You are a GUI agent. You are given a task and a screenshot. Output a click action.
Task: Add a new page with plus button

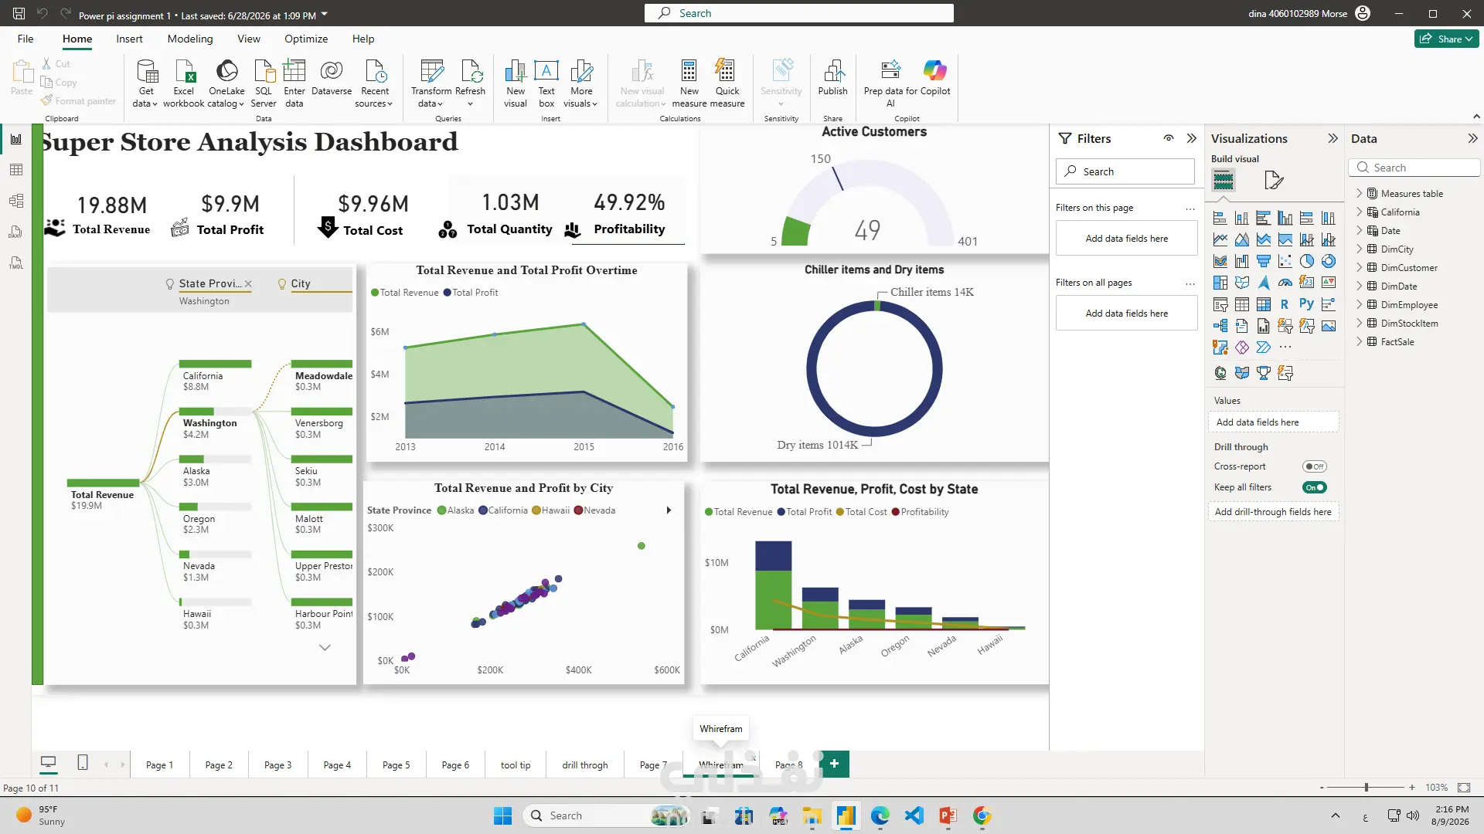[834, 764]
